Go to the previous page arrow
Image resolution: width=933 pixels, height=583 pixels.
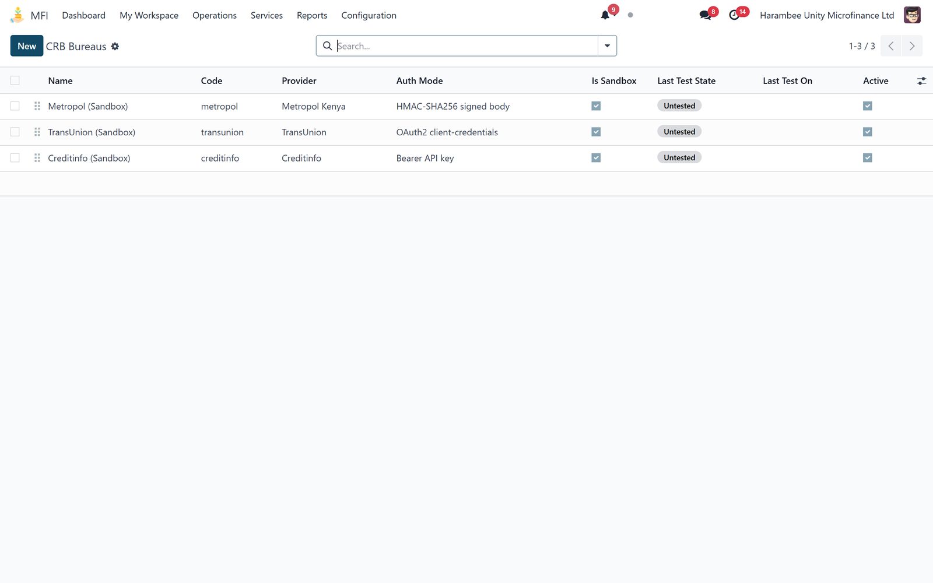pyautogui.click(x=891, y=46)
